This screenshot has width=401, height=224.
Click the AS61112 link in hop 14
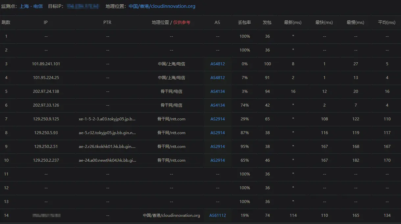tap(217, 215)
